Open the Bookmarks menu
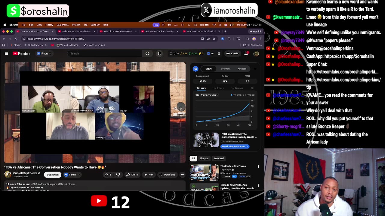This screenshot has width=385, height=216. point(63,25)
